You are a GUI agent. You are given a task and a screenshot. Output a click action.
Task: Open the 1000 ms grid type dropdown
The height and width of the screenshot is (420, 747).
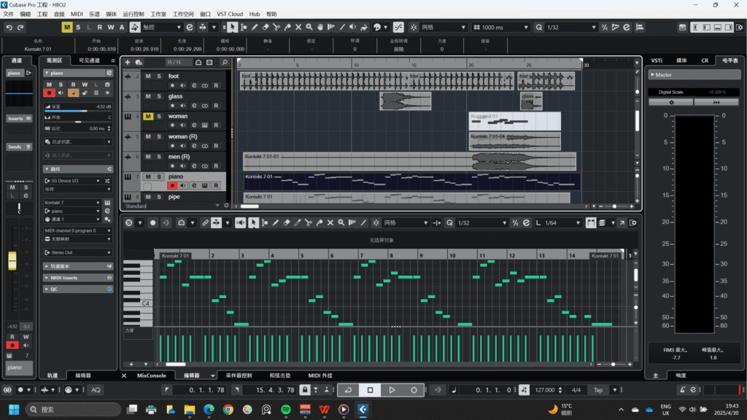[x=500, y=27]
